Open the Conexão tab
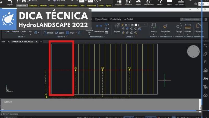Screen dimensions: 209x118 pyautogui.click(x=61, y=6)
